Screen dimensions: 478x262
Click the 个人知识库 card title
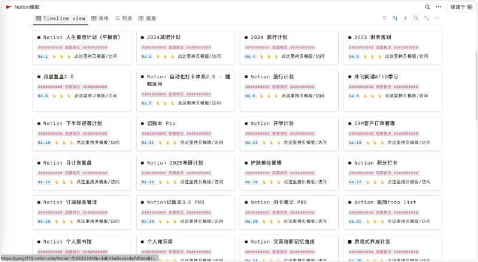point(160,242)
